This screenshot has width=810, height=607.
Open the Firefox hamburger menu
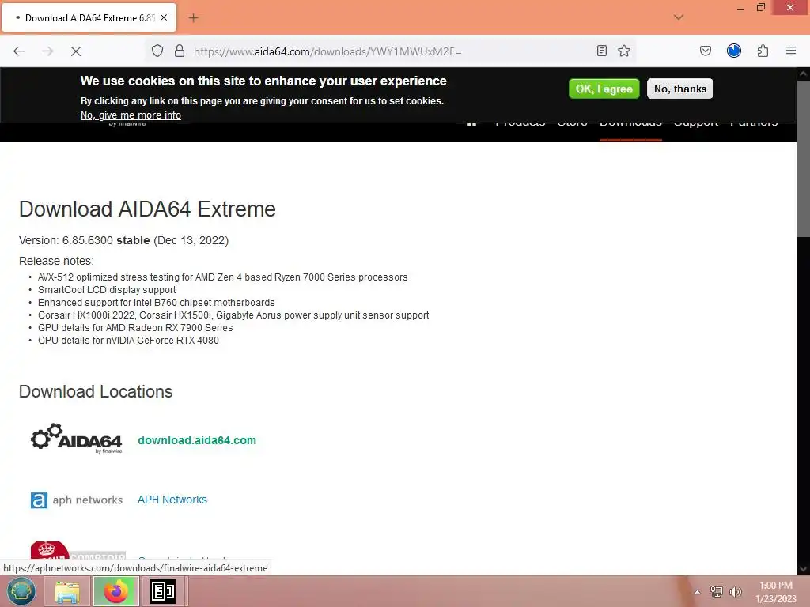790,51
